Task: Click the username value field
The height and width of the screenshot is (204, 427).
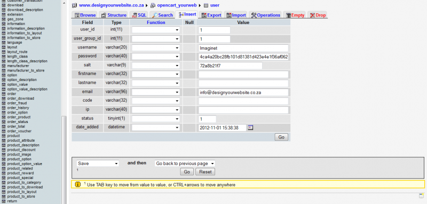Action: point(243,48)
